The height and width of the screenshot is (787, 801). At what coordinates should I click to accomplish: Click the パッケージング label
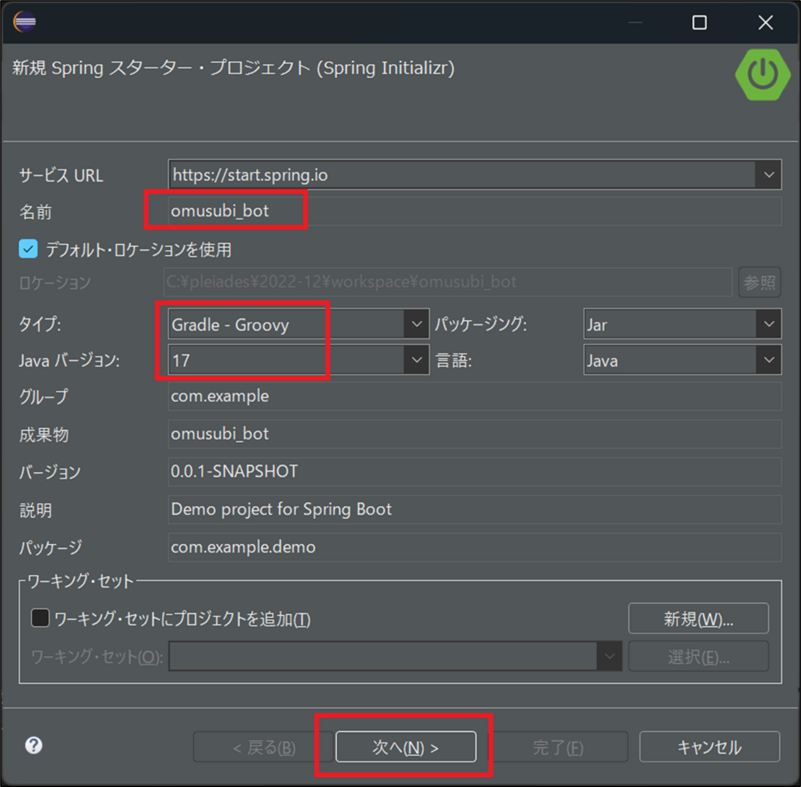pyautogui.click(x=481, y=324)
